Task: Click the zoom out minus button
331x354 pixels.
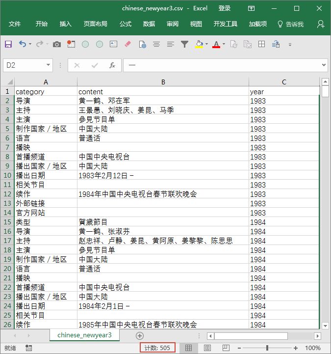Action: click(x=239, y=348)
